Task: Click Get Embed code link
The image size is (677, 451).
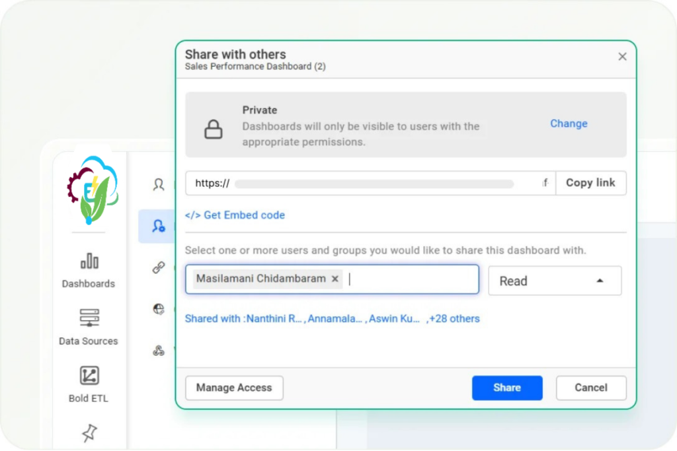Action: (235, 215)
